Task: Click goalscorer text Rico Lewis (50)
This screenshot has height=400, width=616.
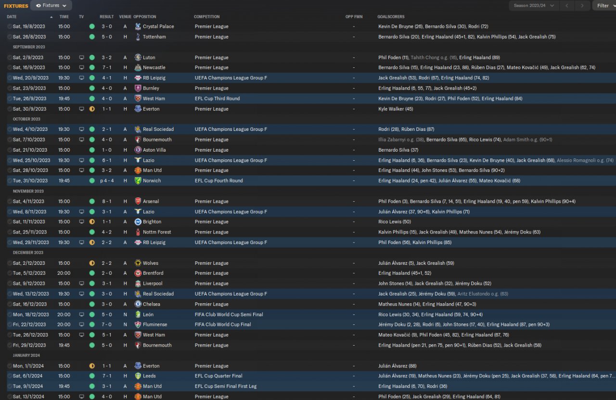Action: [x=395, y=222]
